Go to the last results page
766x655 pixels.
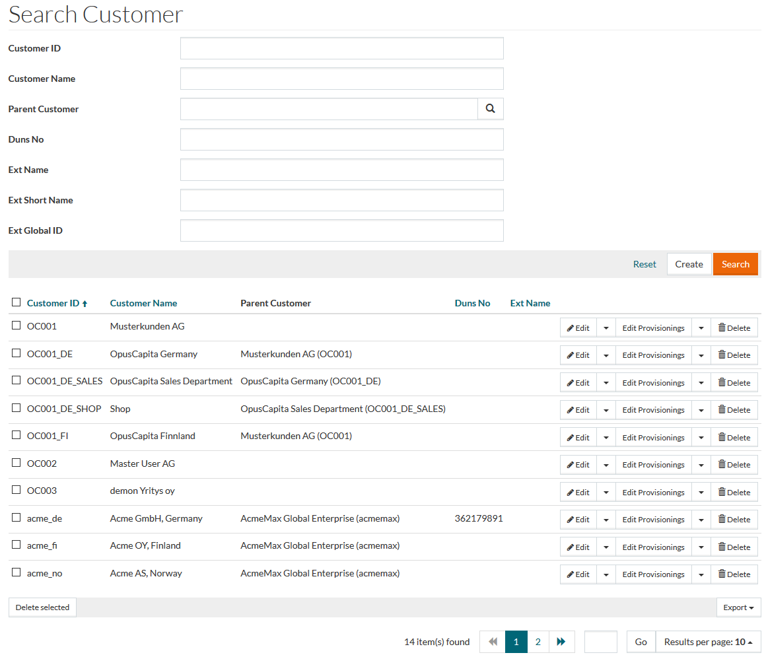click(x=561, y=642)
